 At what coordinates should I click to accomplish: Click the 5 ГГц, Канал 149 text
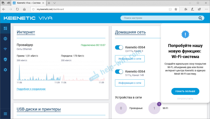(134, 75)
